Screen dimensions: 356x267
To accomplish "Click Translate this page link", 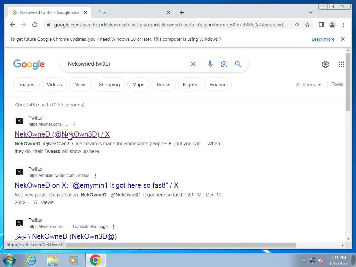I will 90,227.
